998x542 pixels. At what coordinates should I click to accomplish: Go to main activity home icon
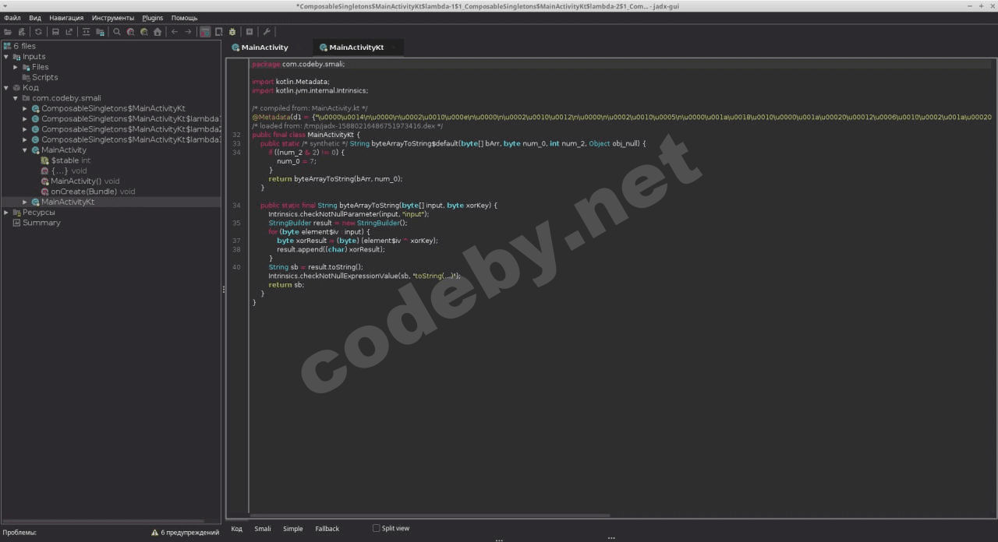click(157, 32)
